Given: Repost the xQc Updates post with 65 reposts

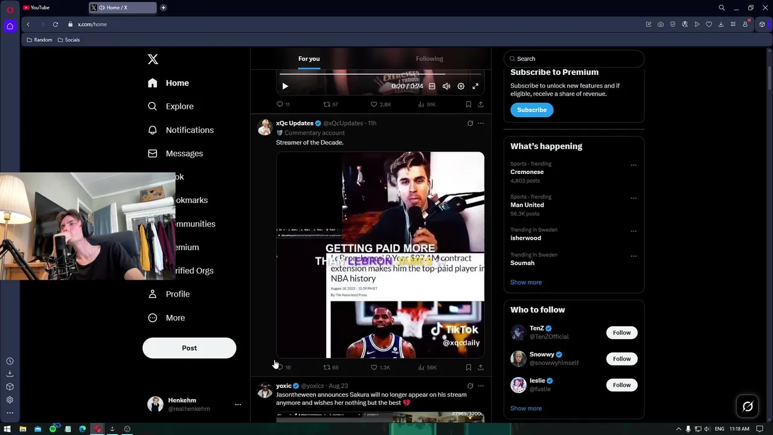Looking at the screenshot, I should coord(331,367).
